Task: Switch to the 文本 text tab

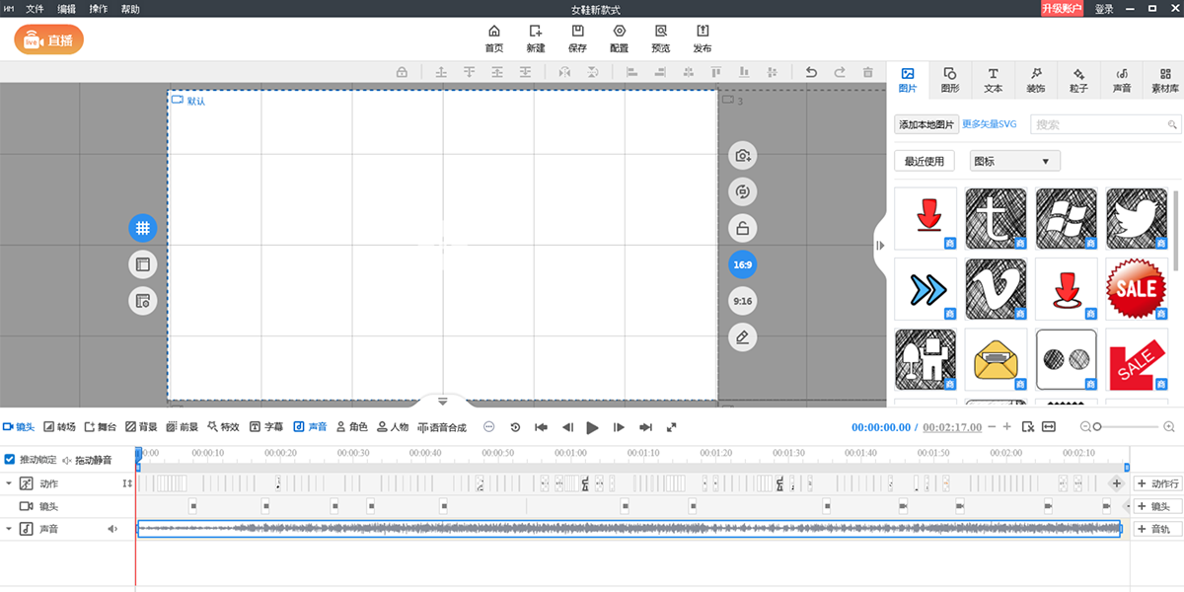Action: click(x=994, y=80)
